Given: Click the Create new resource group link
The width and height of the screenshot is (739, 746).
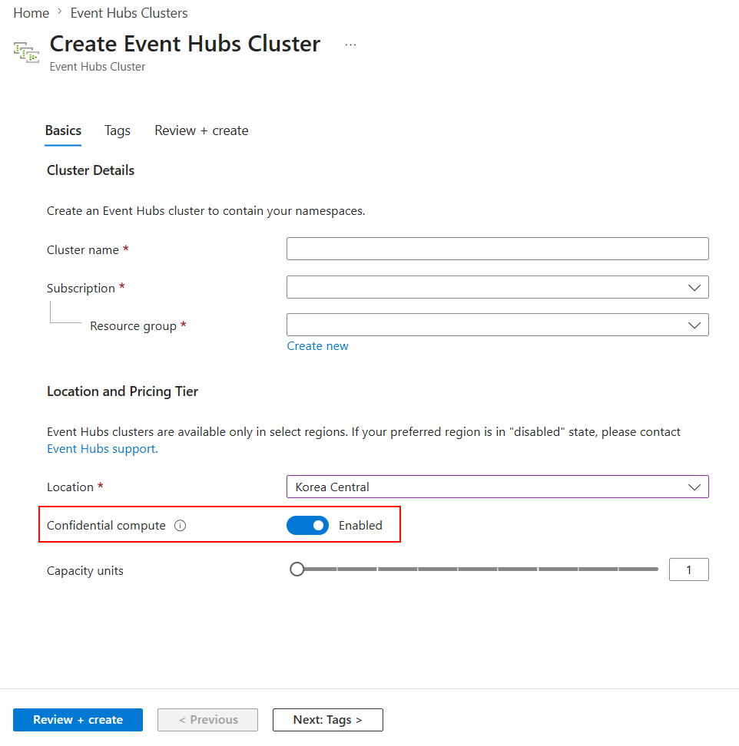Looking at the screenshot, I should pyautogui.click(x=317, y=346).
